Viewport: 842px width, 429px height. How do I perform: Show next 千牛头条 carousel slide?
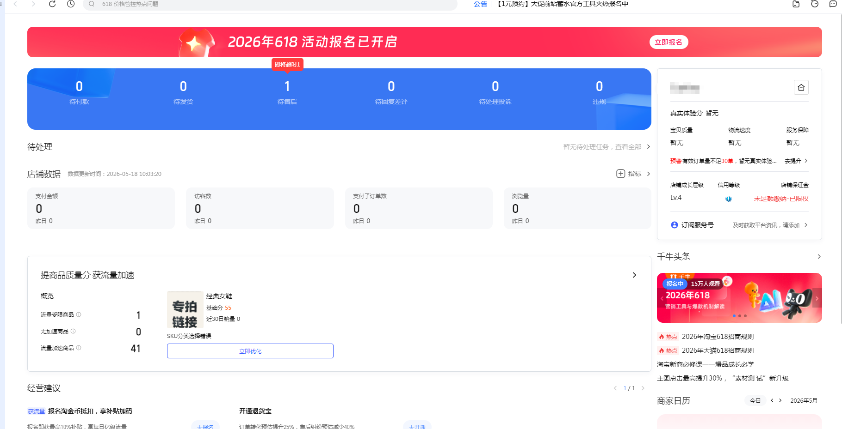point(817,298)
